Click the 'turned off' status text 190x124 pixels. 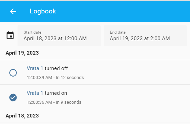(56, 68)
